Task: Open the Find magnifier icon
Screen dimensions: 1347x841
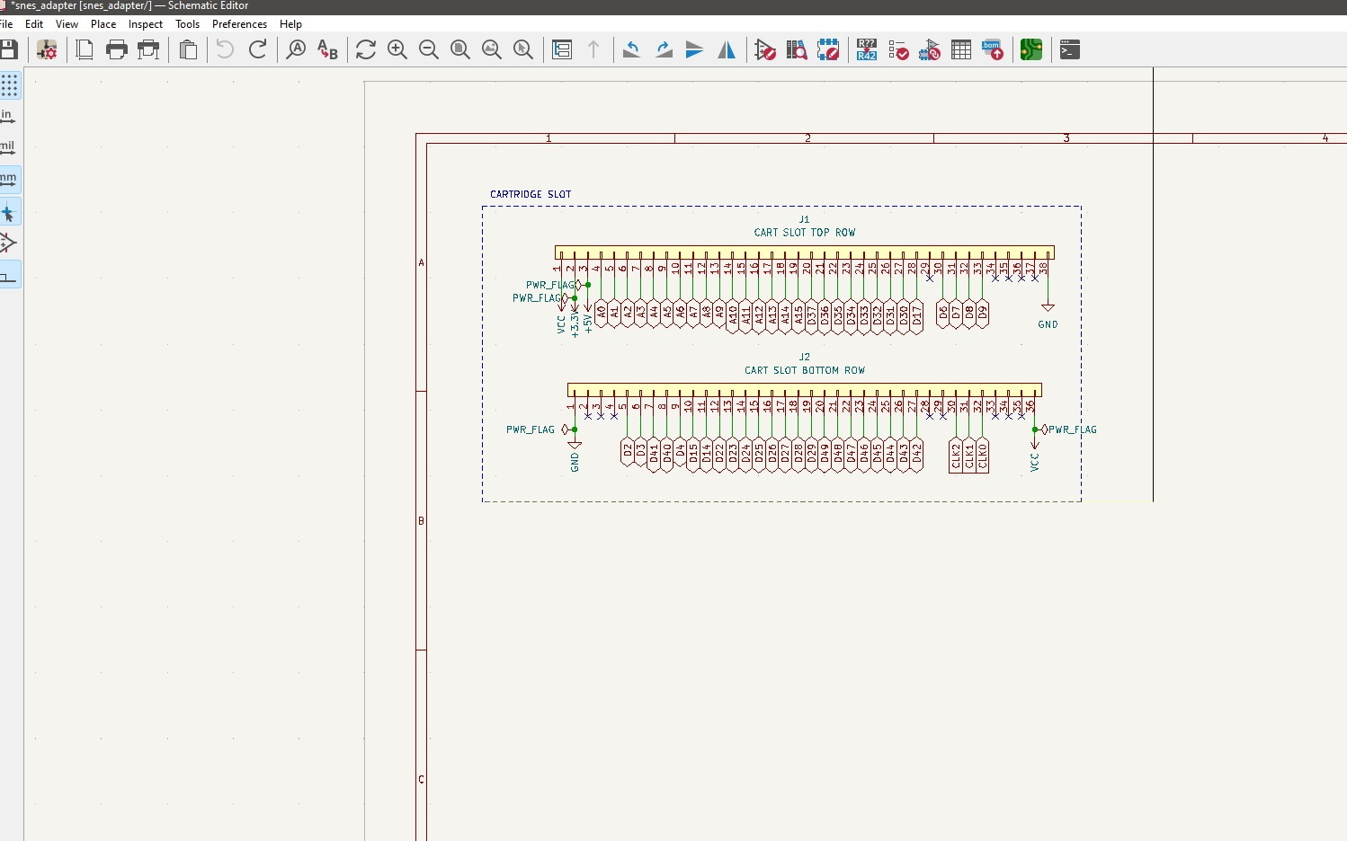Action: click(x=296, y=50)
